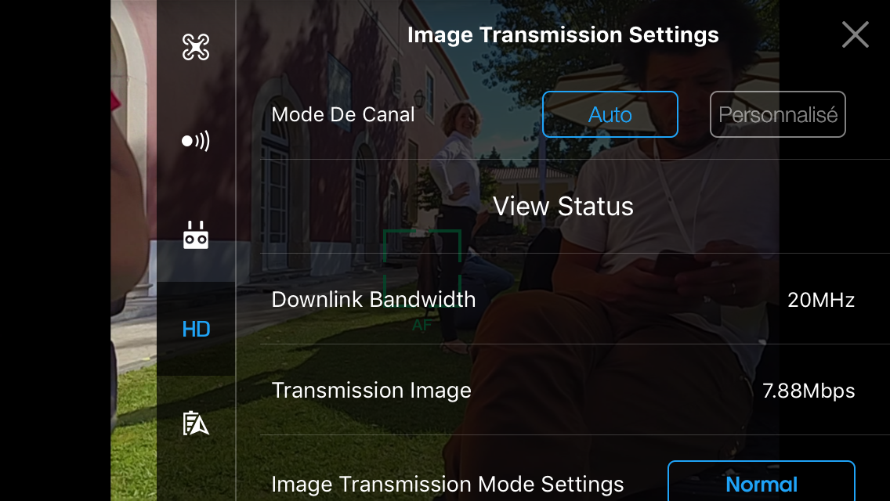This screenshot has width=890, height=501.
Task: Close the Image Transmission Settings panel
Action: pos(855,34)
